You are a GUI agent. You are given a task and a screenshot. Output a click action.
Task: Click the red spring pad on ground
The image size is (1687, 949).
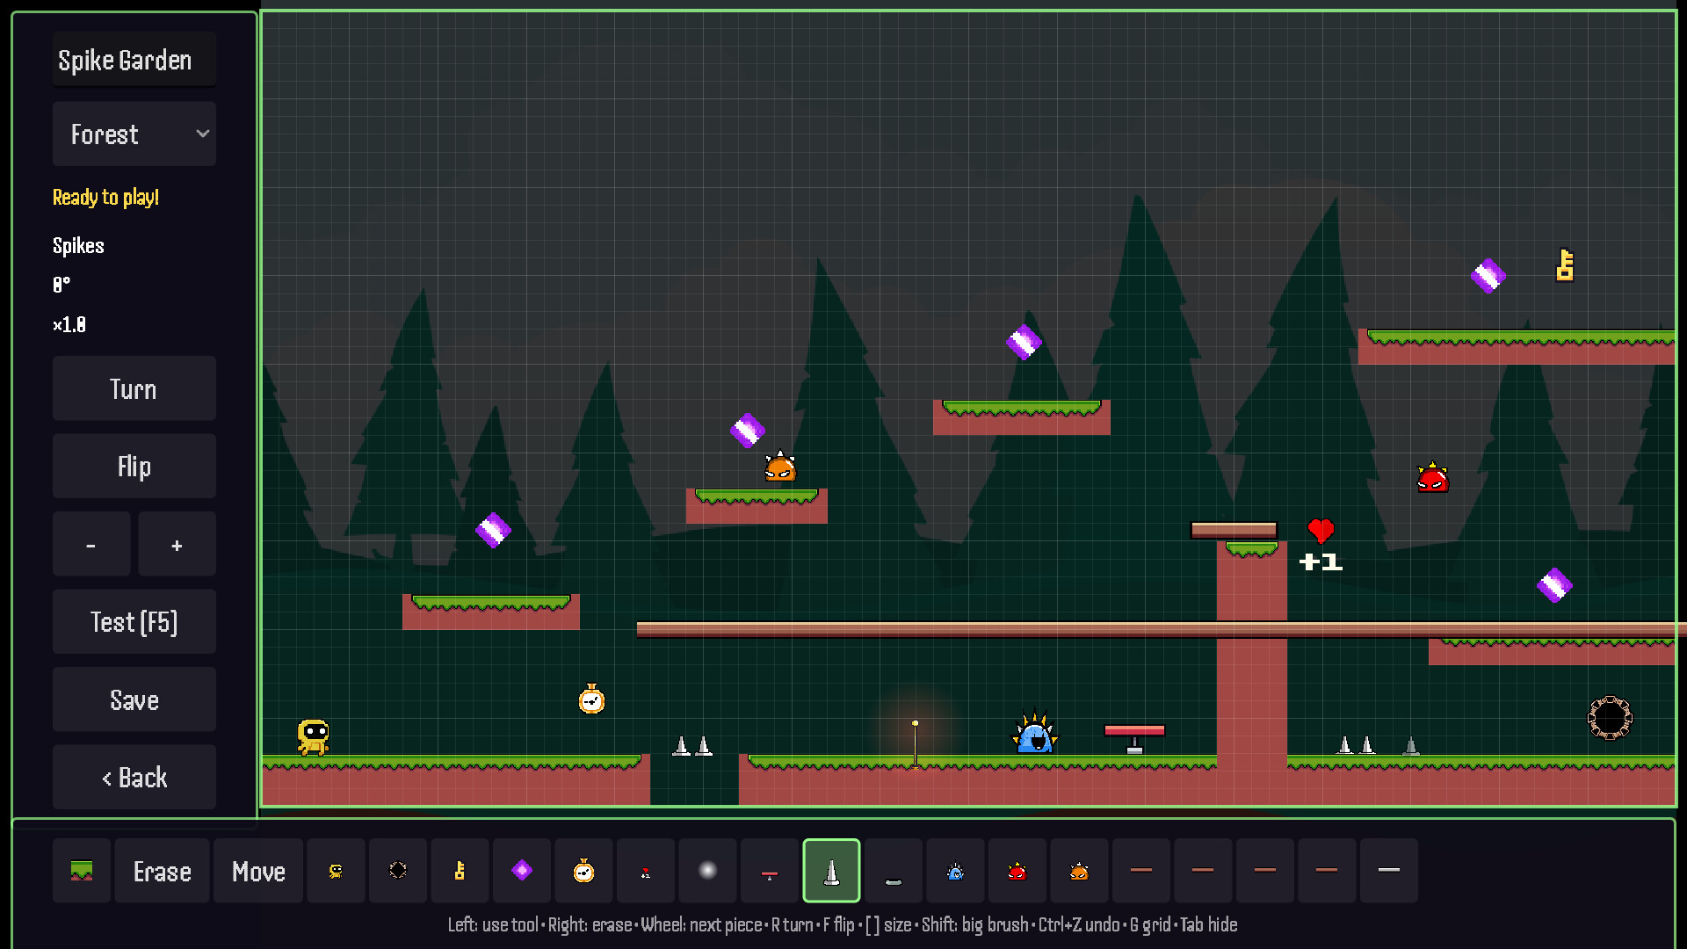click(1134, 738)
